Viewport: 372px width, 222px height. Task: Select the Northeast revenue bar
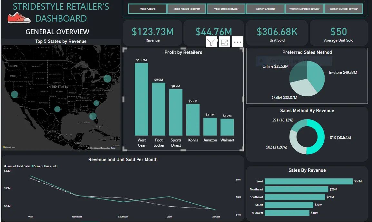coord(296,189)
